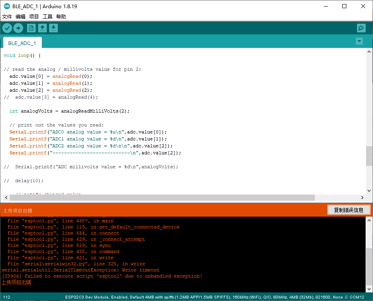
Task: Open a sketch using the up-arrow icon
Action: click(x=42, y=28)
